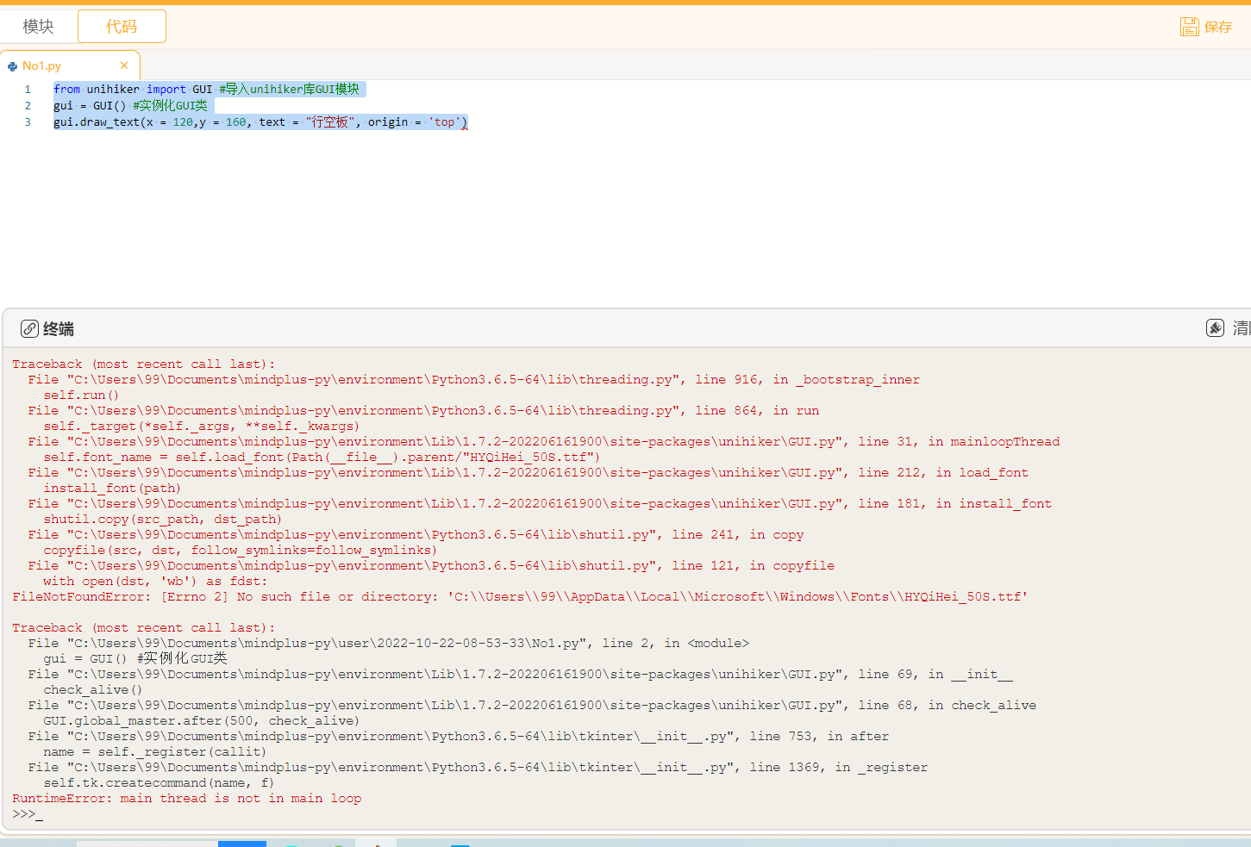
Task: Click the clear terminal broom icon
Action: coord(1215,327)
